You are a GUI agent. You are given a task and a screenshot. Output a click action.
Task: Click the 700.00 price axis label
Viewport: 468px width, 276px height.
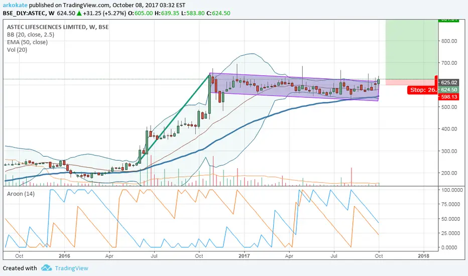(449, 63)
